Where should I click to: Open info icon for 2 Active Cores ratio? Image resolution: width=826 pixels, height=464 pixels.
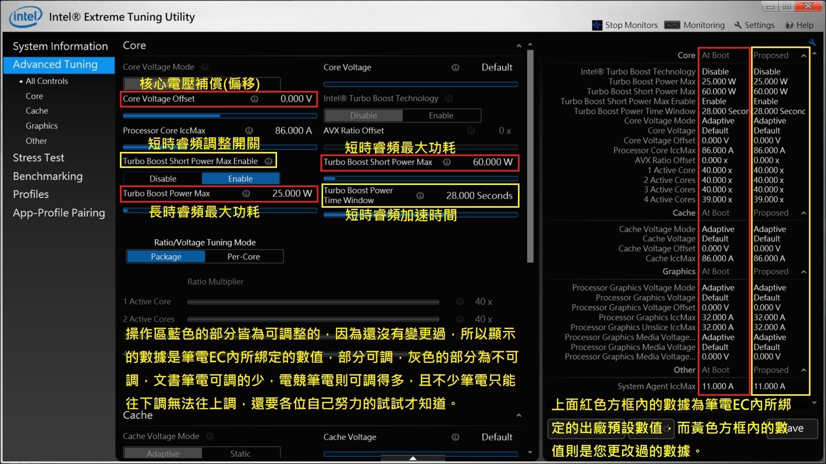coord(460,319)
